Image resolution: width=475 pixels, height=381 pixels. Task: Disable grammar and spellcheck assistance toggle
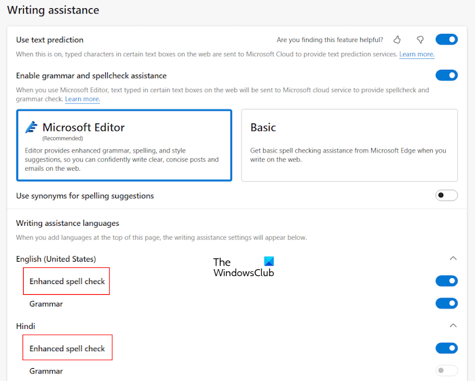pos(446,75)
